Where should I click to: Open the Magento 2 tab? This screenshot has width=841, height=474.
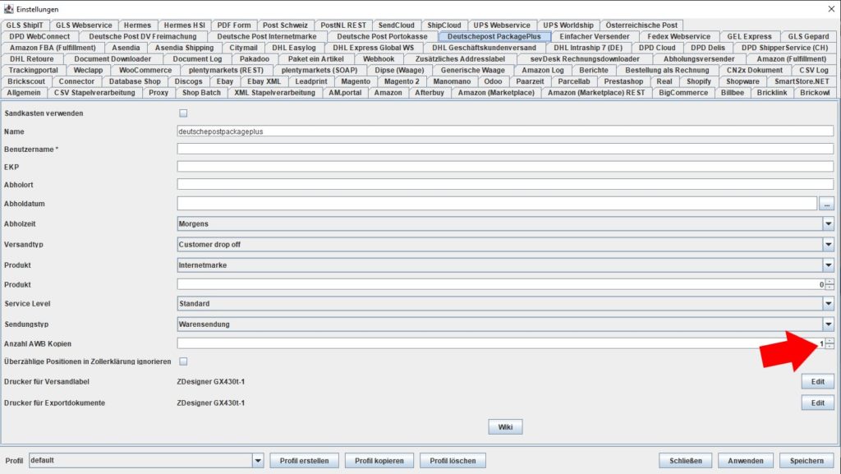tap(402, 81)
